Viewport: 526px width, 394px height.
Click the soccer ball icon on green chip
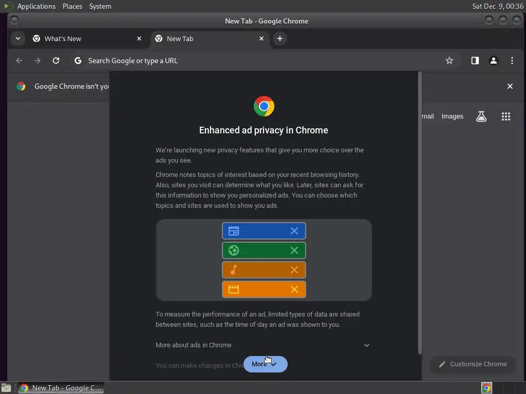[x=234, y=250]
